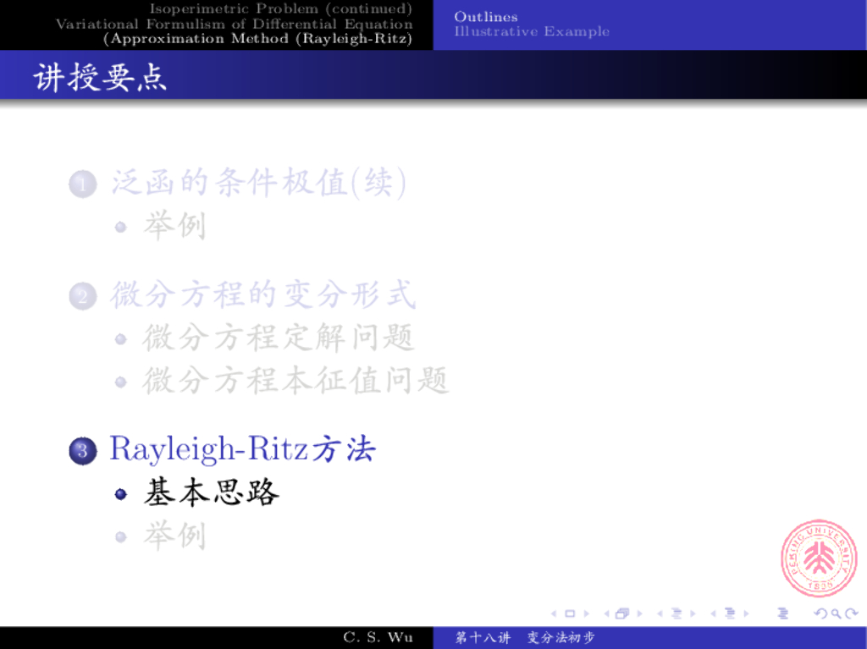Click slide title 讲授要点
The image size is (867, 649).
coord(100,77)
